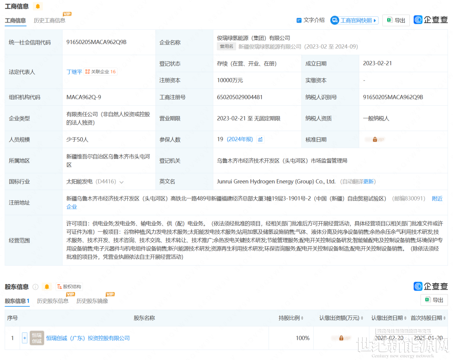Click the 曾用名 former name tag

226,47
